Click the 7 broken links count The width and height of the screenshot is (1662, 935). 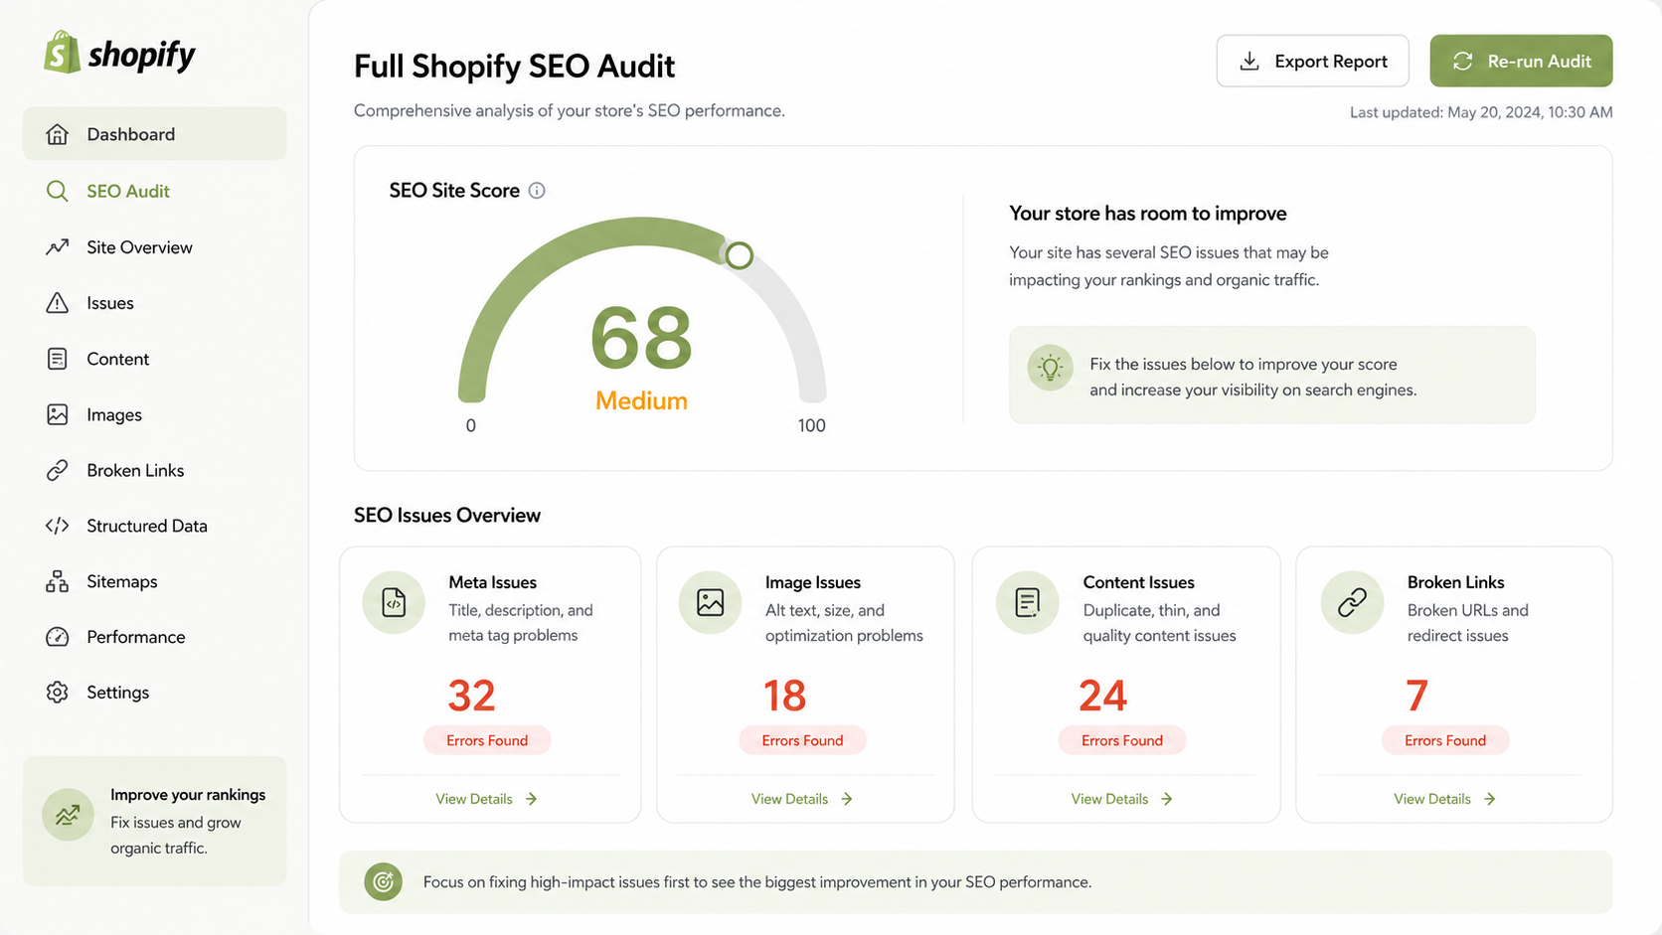(x=1417, y=696)
